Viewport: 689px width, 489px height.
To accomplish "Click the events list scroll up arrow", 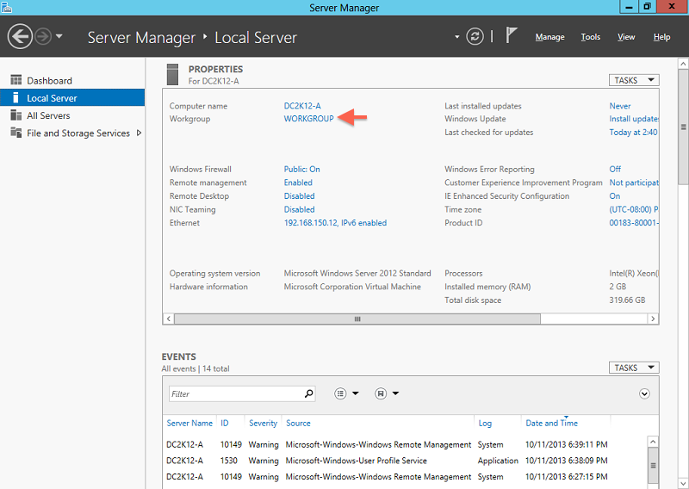I will [x=653, y=442].
